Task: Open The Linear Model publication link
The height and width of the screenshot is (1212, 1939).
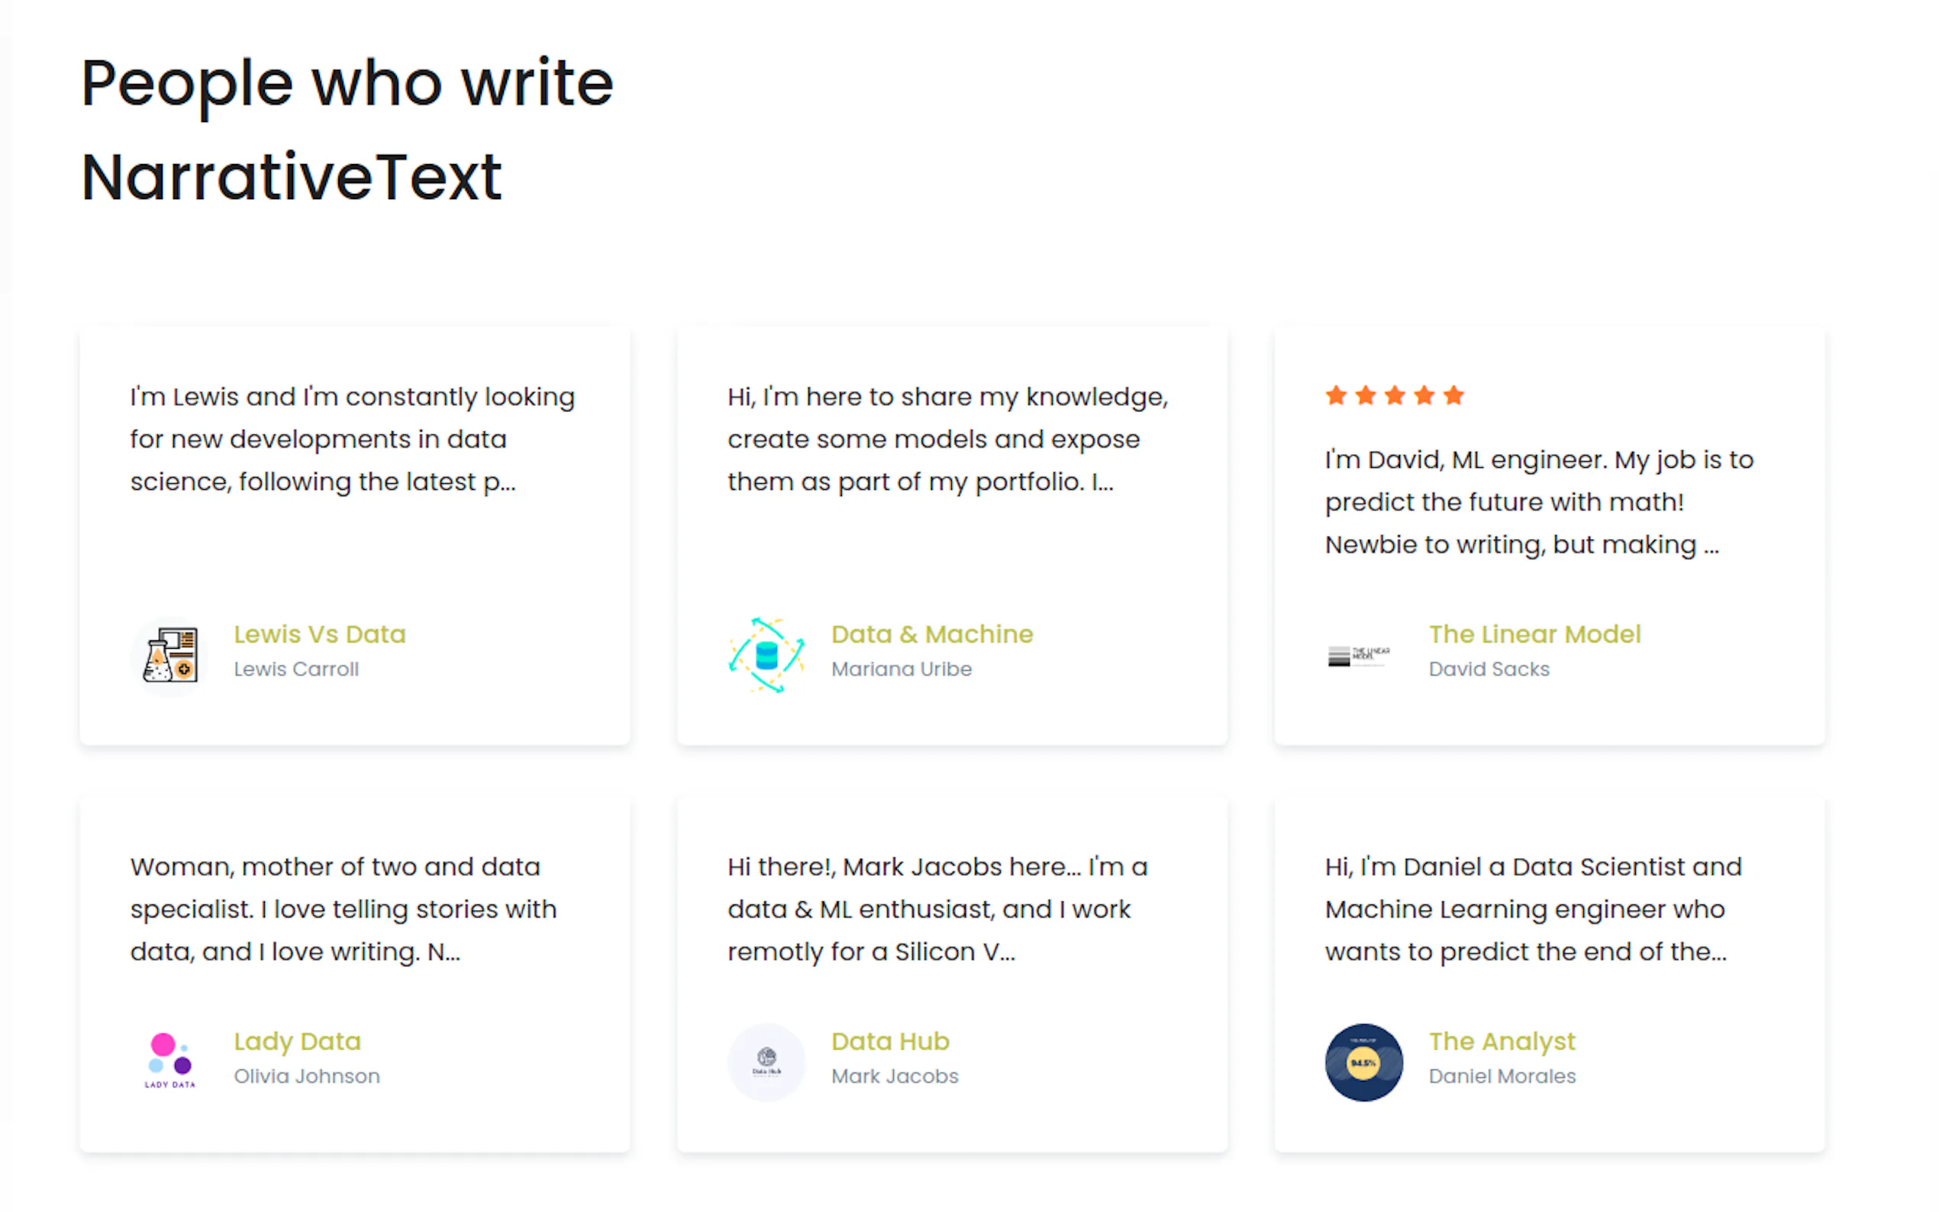Action: point(1534,634)
